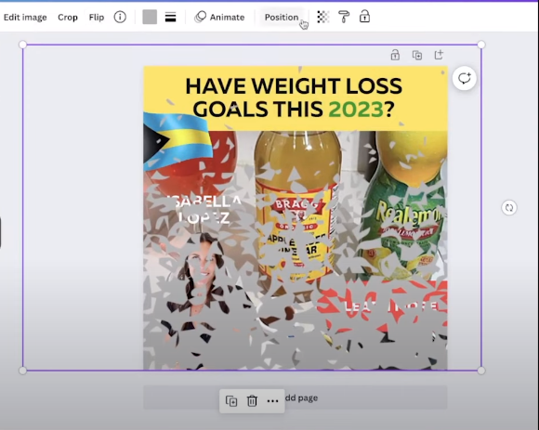Viewport: 539px width, 430px height.
Task: Open the Flip options
Action: click(97, 17)
